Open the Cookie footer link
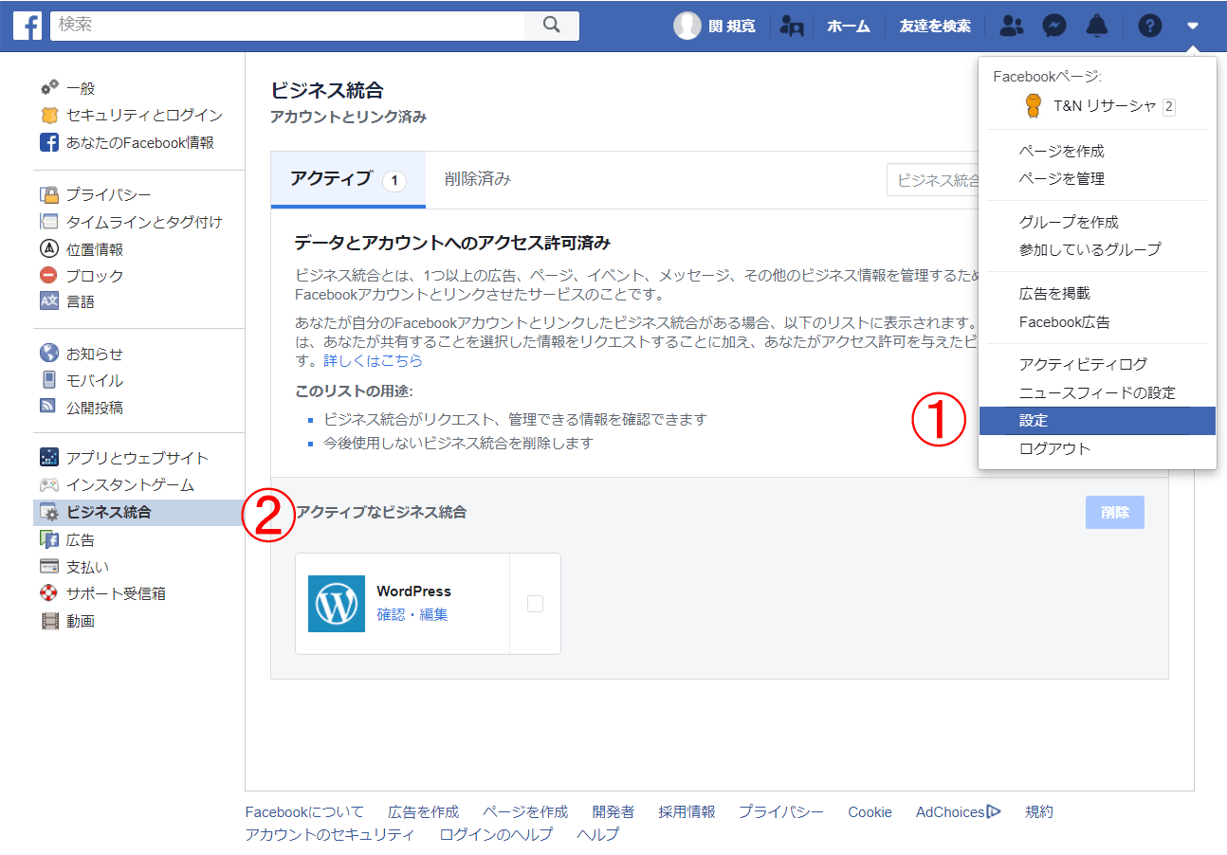The image size is (1227, 855). click(870, 811)
